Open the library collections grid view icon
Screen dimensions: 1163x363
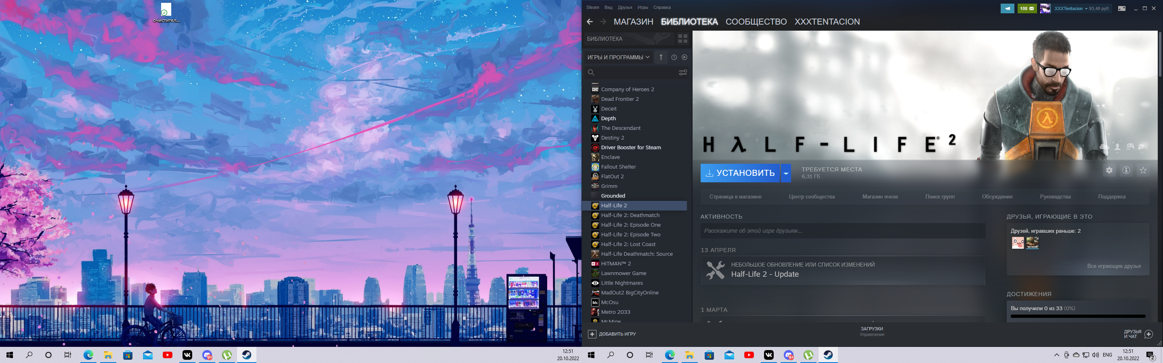[682, 39]
